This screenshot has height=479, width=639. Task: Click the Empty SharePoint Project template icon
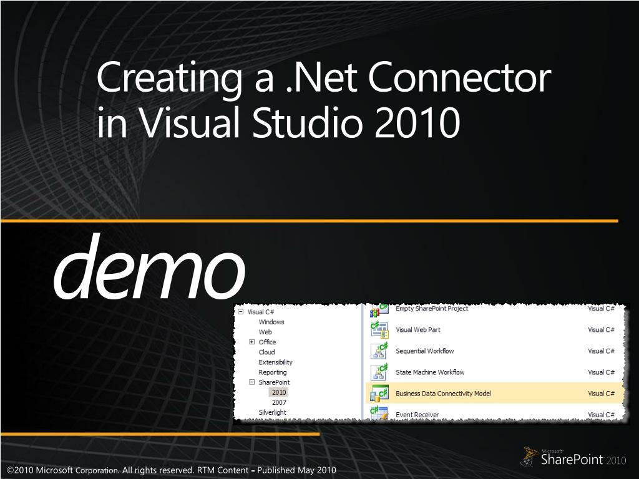click(379, 311)
